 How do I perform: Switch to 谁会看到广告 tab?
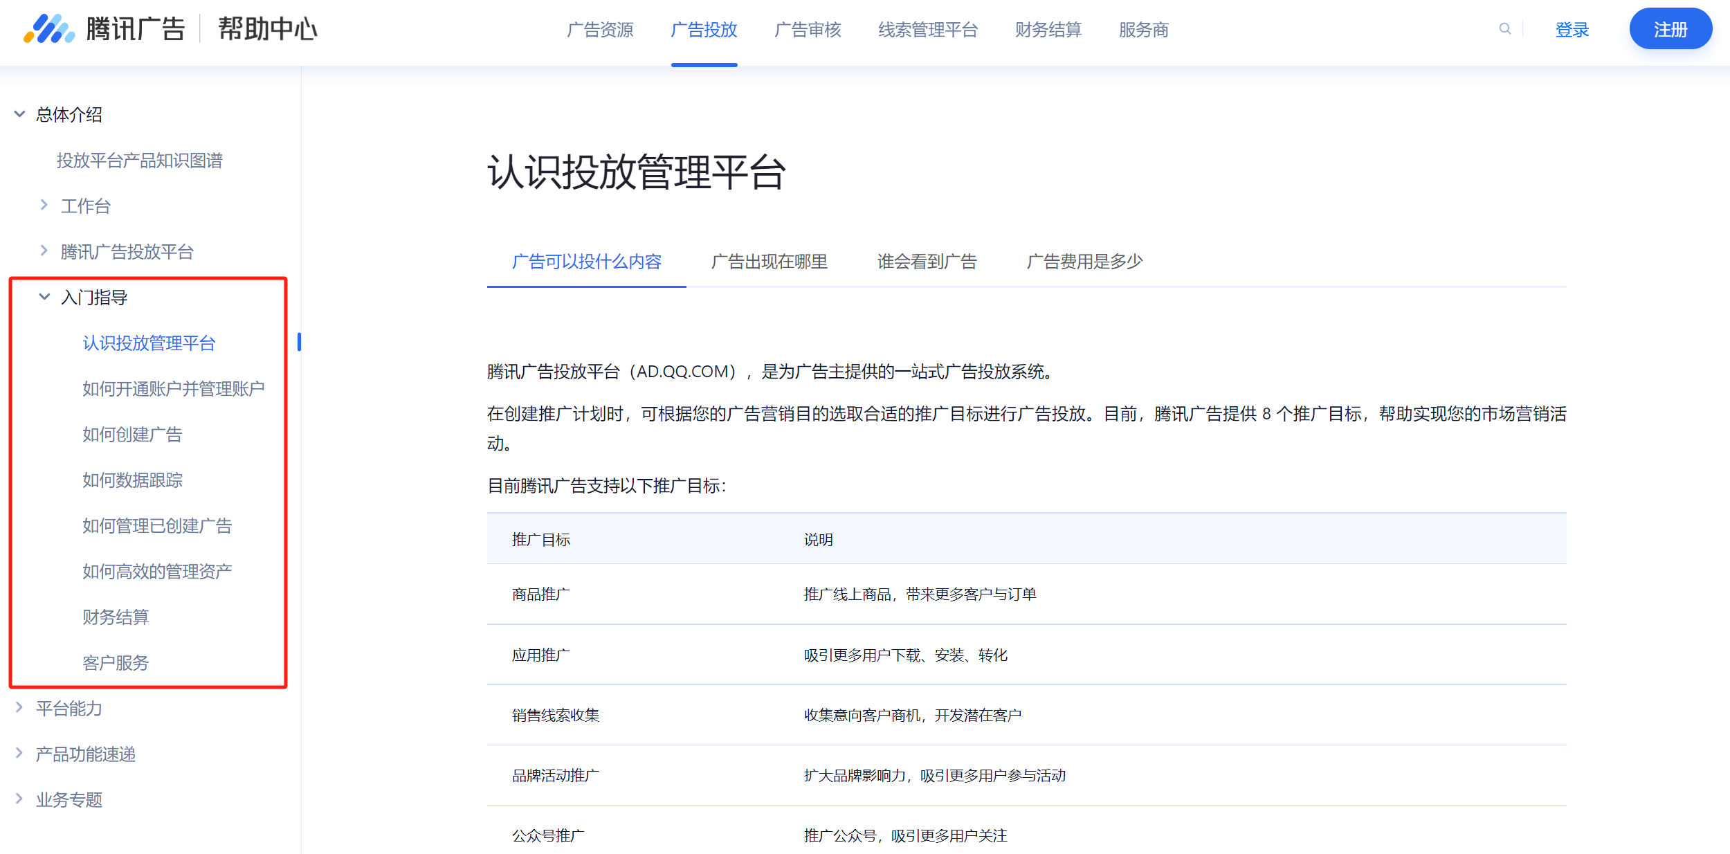pos(927,262)
